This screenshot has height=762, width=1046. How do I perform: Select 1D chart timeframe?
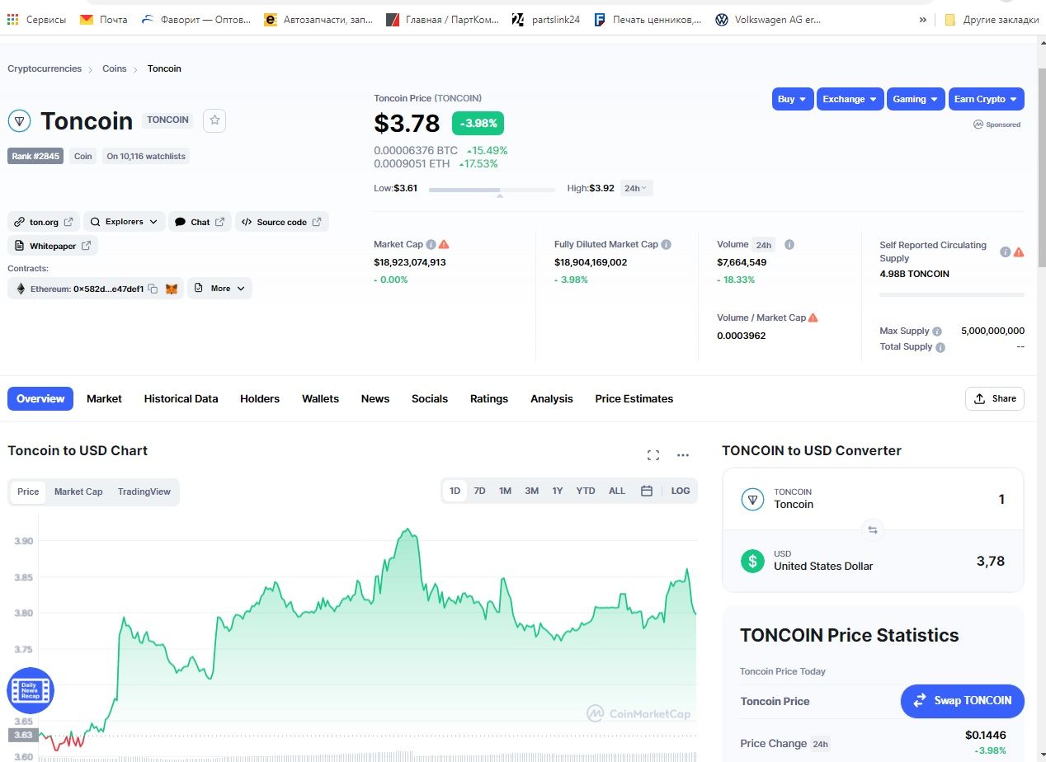(x=455, y=491)
